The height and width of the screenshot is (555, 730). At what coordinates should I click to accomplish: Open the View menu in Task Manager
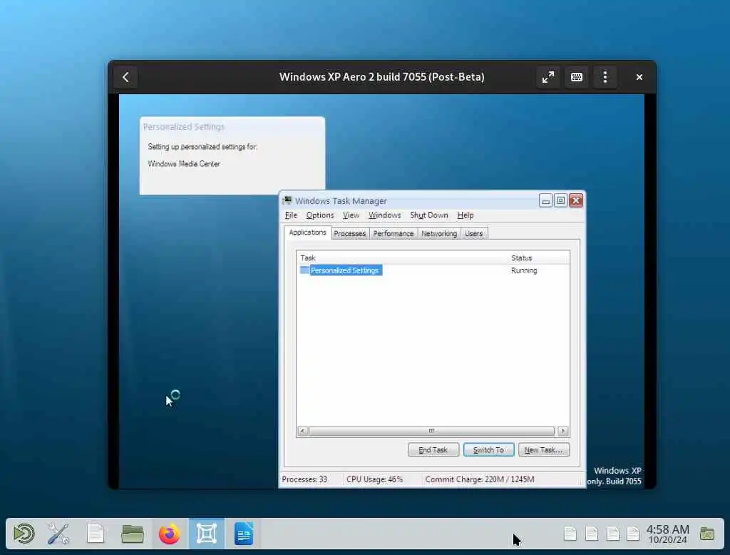(351, 215)
